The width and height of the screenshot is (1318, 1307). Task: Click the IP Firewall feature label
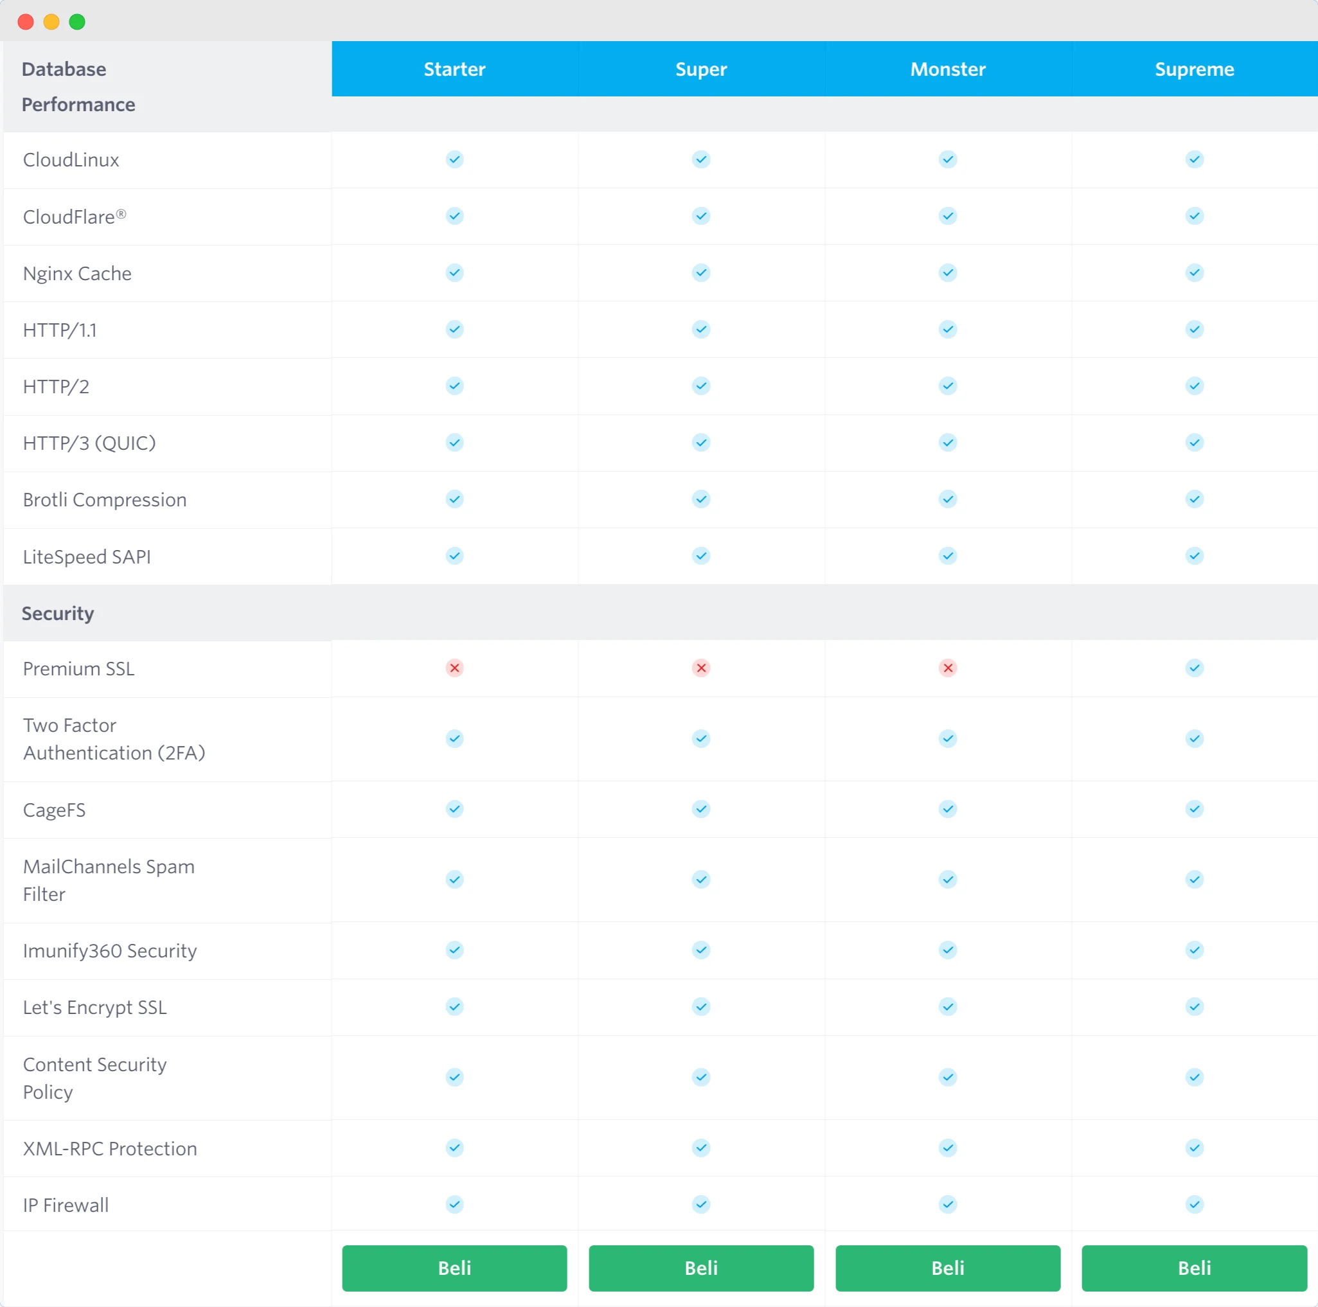click(x=66, y=1205)
